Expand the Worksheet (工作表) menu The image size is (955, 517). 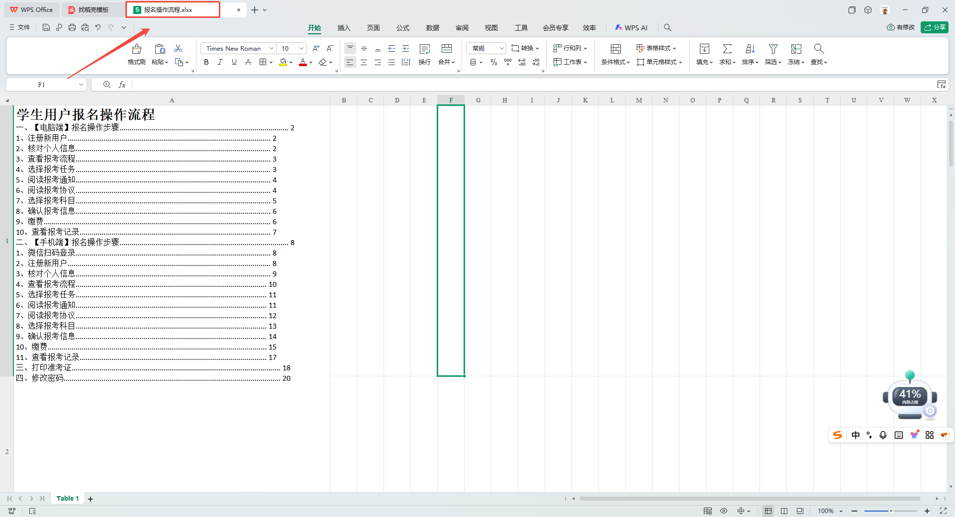click(x=570, y=62)
